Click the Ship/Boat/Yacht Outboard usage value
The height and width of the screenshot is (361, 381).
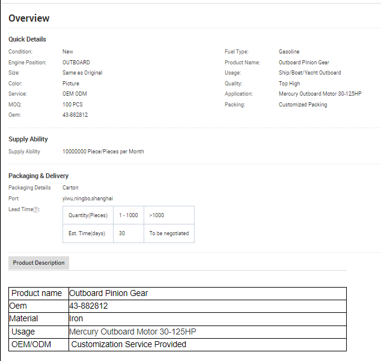click(x=309, y=73)
